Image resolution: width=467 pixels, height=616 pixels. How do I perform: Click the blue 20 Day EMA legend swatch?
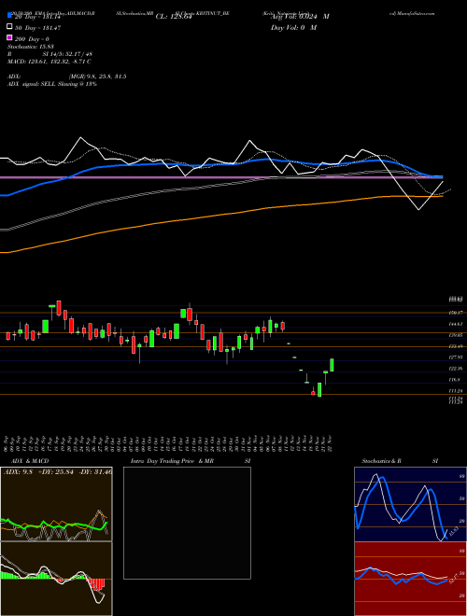pyautogui.click(x=10, y=15)
